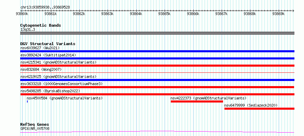
Task: Select the nsv4222373 short red bar
Action: [197, 101]
